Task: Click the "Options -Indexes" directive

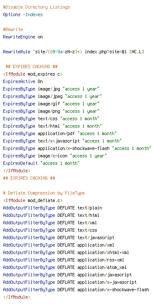Action: pos(23,14)
